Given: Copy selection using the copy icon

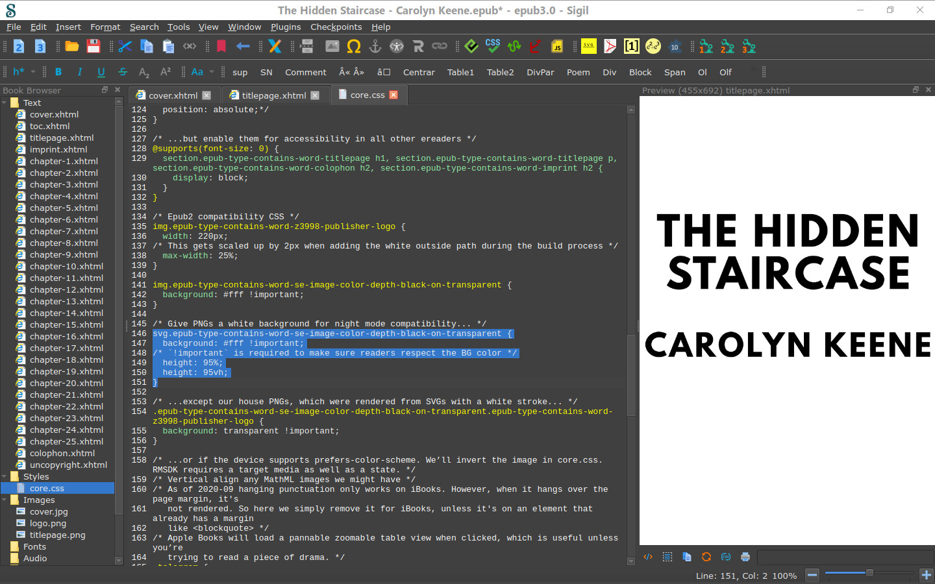Looking at the screenshot, I should (x=147, y=47).
